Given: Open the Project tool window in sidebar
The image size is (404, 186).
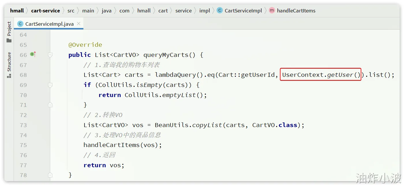Looking at the screenshot, I should 9,32.
